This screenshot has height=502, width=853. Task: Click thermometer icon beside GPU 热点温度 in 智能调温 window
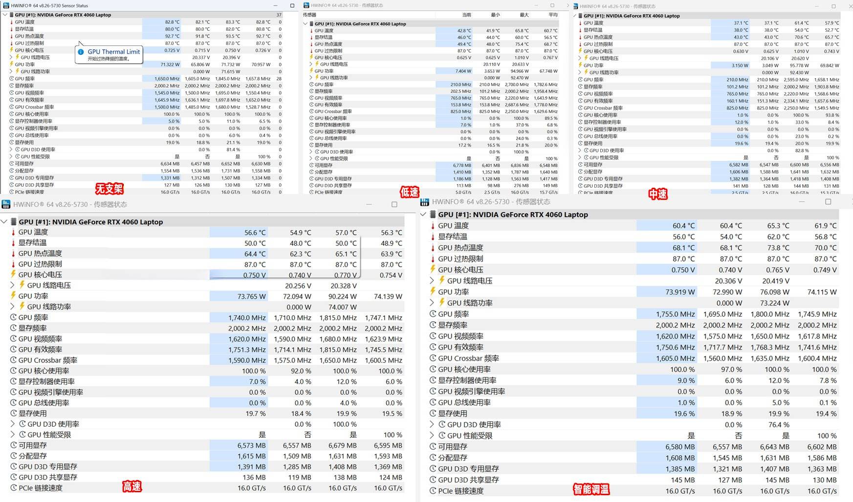click(x=432, y=248)
